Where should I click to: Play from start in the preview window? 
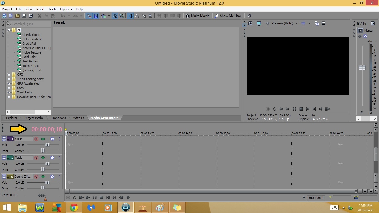pyautogui.click(x=281, y=109)
